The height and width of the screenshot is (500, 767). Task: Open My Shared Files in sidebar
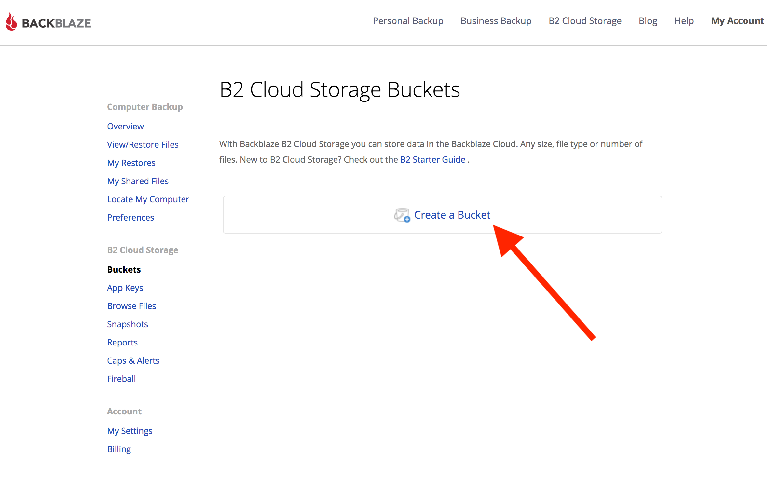click(138, 181)
